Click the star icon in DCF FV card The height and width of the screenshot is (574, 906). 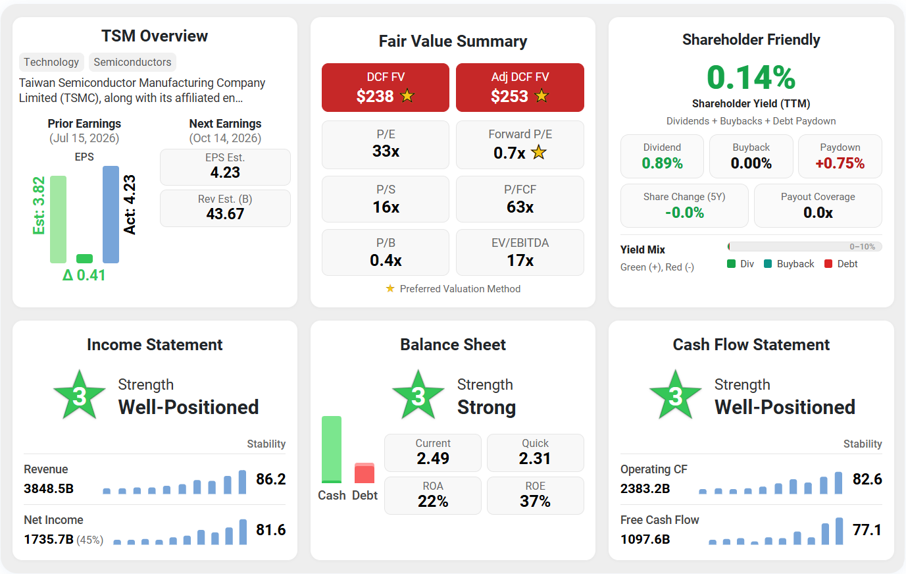click(x=407, y=96)
